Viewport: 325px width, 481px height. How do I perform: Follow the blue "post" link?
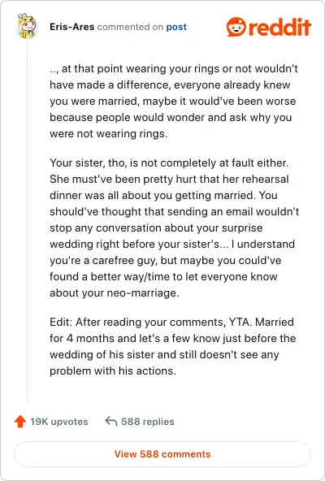click(176, 27)
